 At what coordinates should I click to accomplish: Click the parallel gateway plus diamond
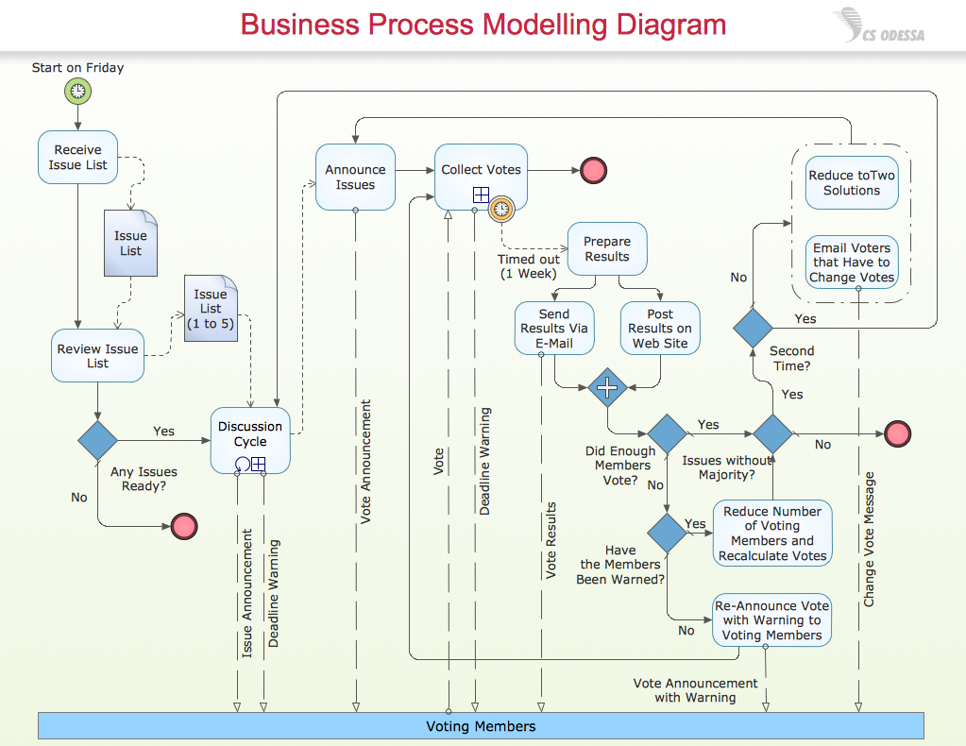607,387
